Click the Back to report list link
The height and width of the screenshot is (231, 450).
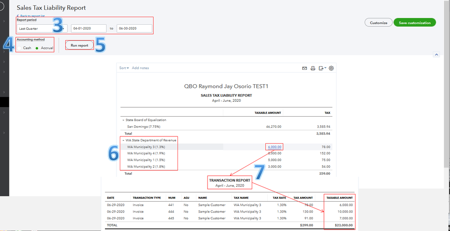(x=31, y=16)
